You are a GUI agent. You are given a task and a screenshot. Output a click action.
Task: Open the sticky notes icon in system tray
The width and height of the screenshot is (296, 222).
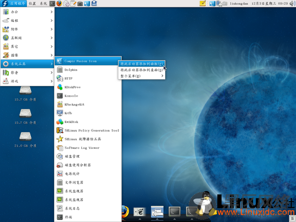tap(203, 3)
